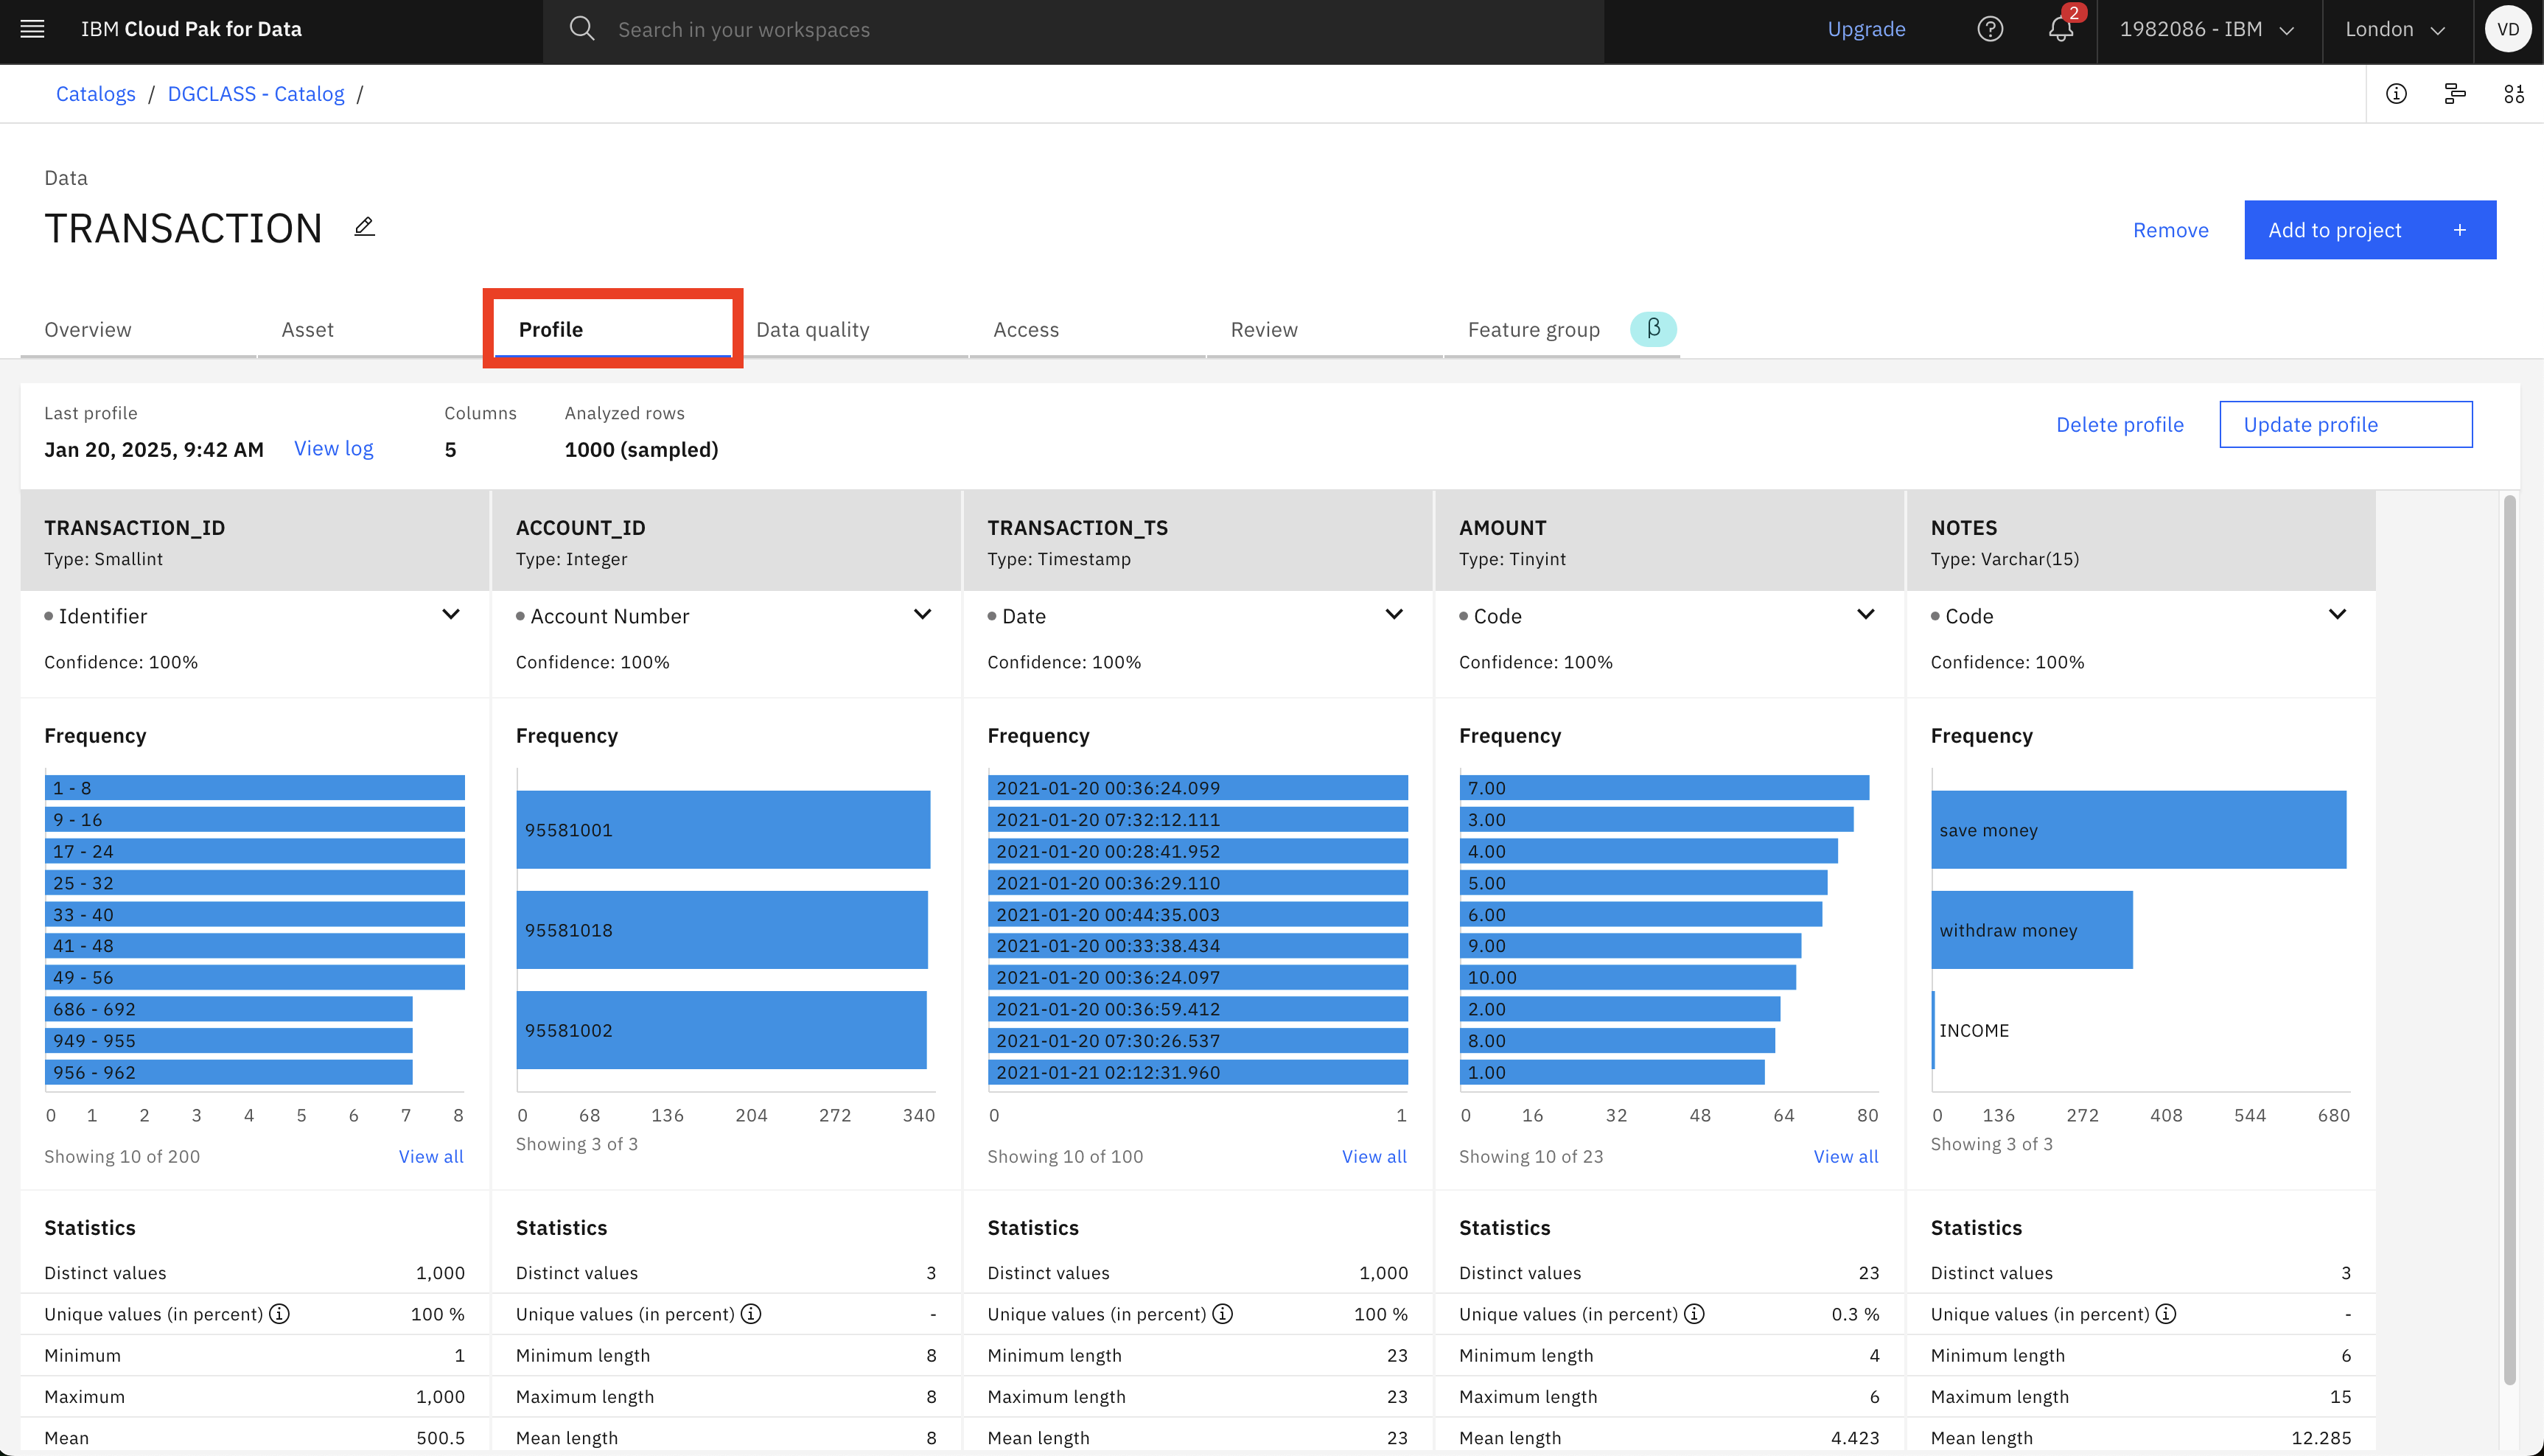Click the beta badge next to Feature group
The height and width of the screenshot is (1456, 2544).
(1652, 328)
